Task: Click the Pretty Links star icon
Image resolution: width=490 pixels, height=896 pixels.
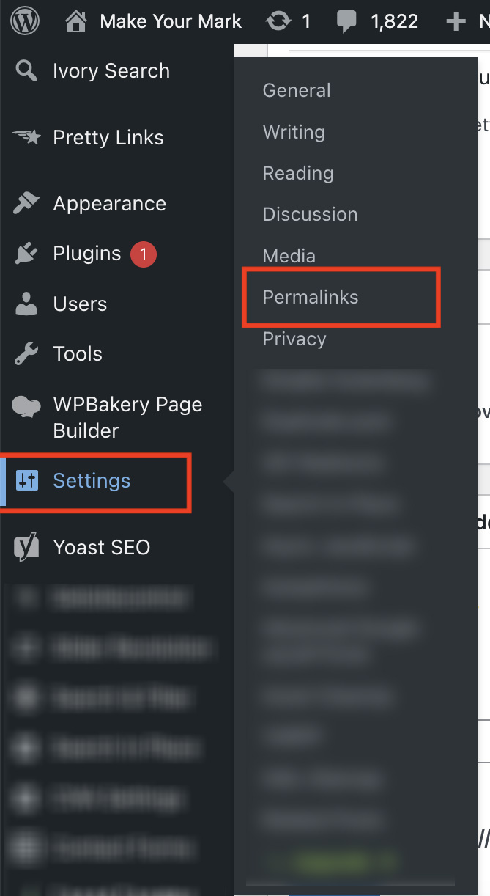Action: (x=26, y=137)
